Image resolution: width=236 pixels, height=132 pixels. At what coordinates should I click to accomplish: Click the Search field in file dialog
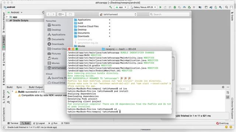pos(169,14)
